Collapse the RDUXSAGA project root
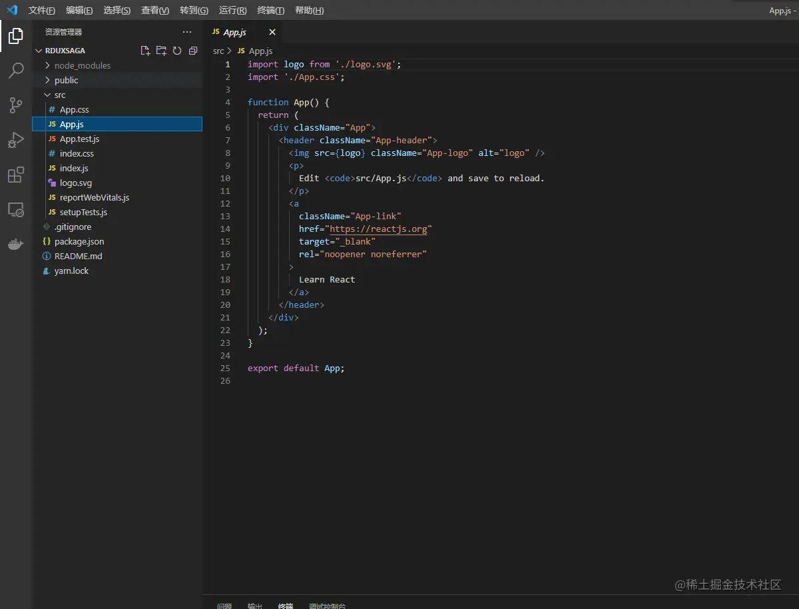 39,51
